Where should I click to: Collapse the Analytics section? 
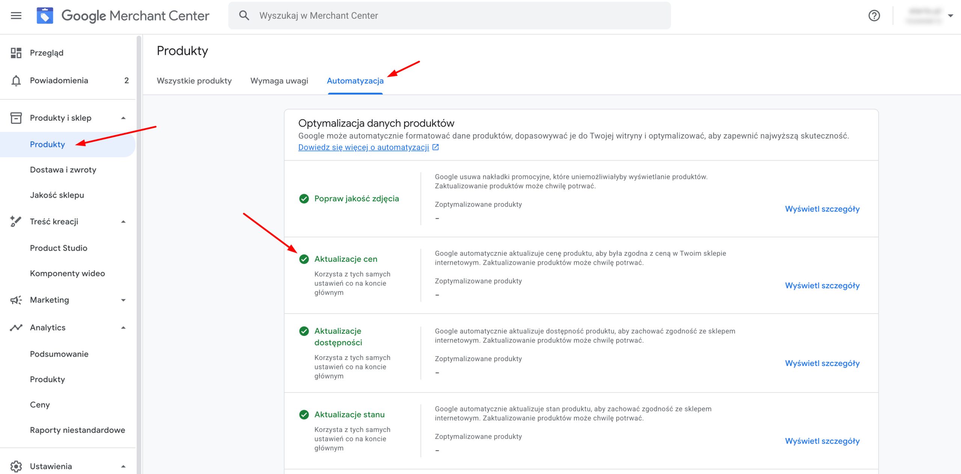[x=123, y=328]
